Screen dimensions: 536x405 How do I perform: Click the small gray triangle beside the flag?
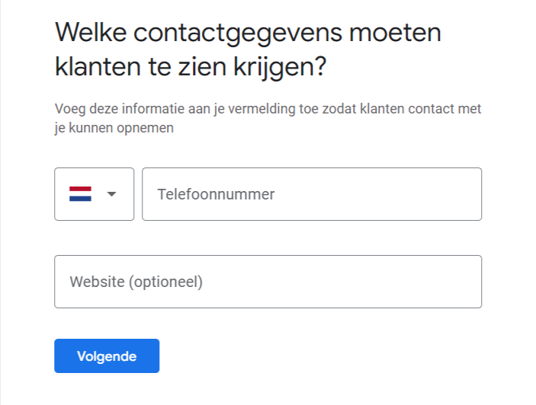click(111, 194)
